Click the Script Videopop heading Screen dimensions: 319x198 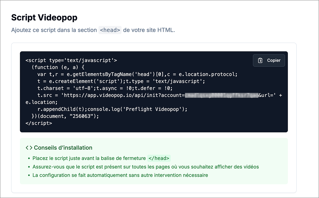(x=44, y=17)
